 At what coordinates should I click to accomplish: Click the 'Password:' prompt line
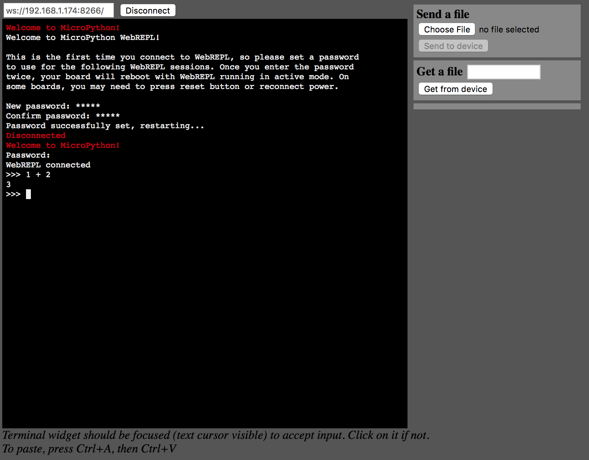click(28, 155)
